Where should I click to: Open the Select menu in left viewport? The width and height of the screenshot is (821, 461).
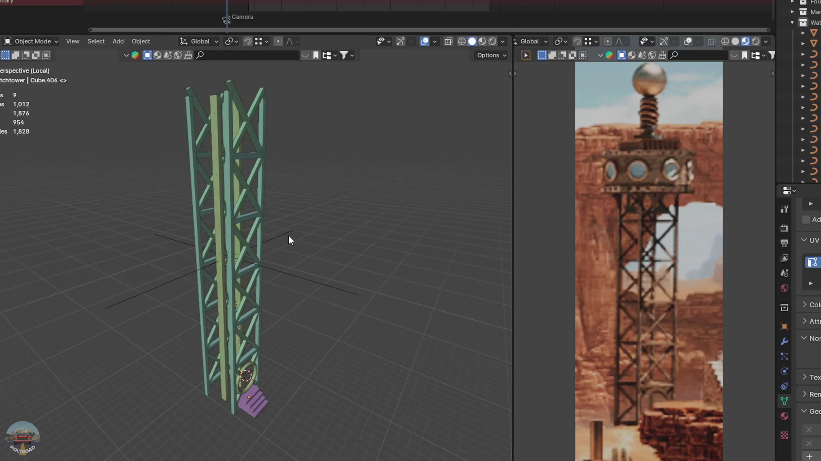tap(96, 41)
